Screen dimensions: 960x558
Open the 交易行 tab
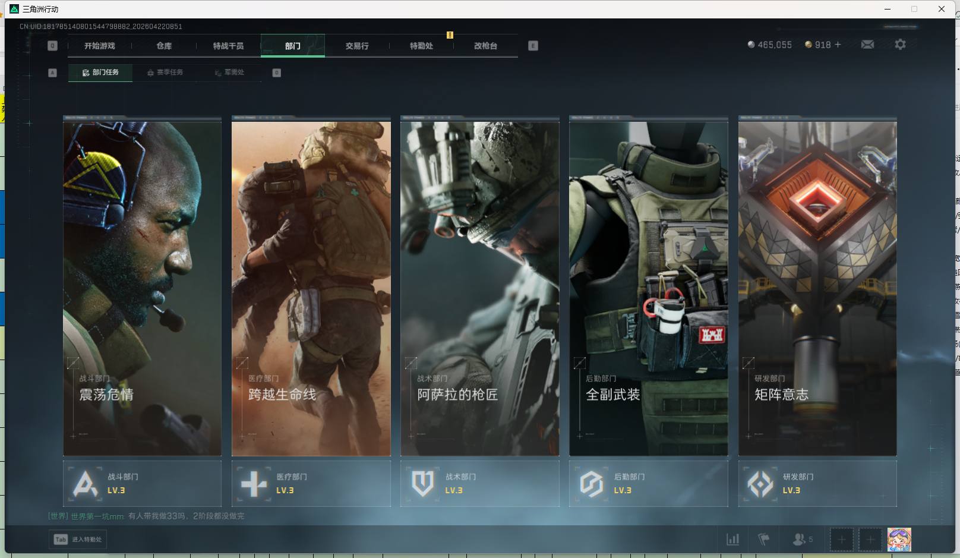pyautogui.click(x=357, y=46)
